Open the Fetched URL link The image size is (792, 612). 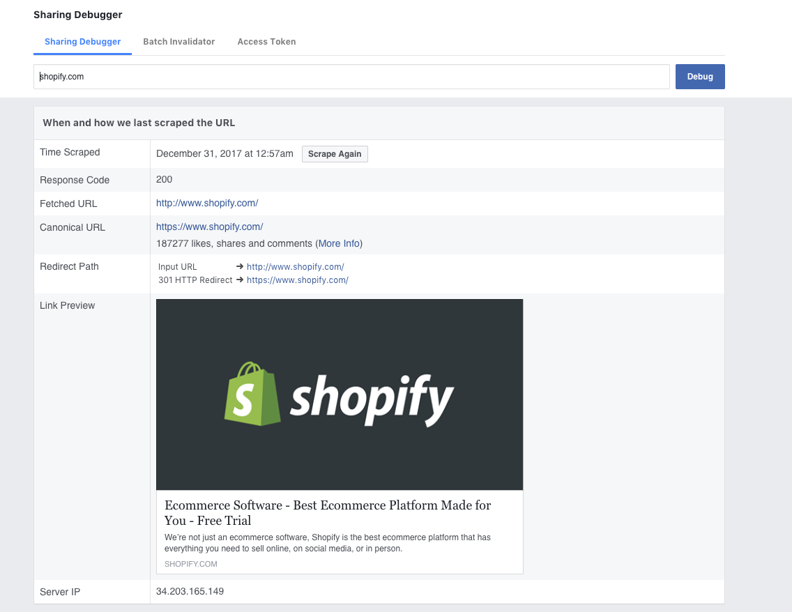(x=207, y=203)
